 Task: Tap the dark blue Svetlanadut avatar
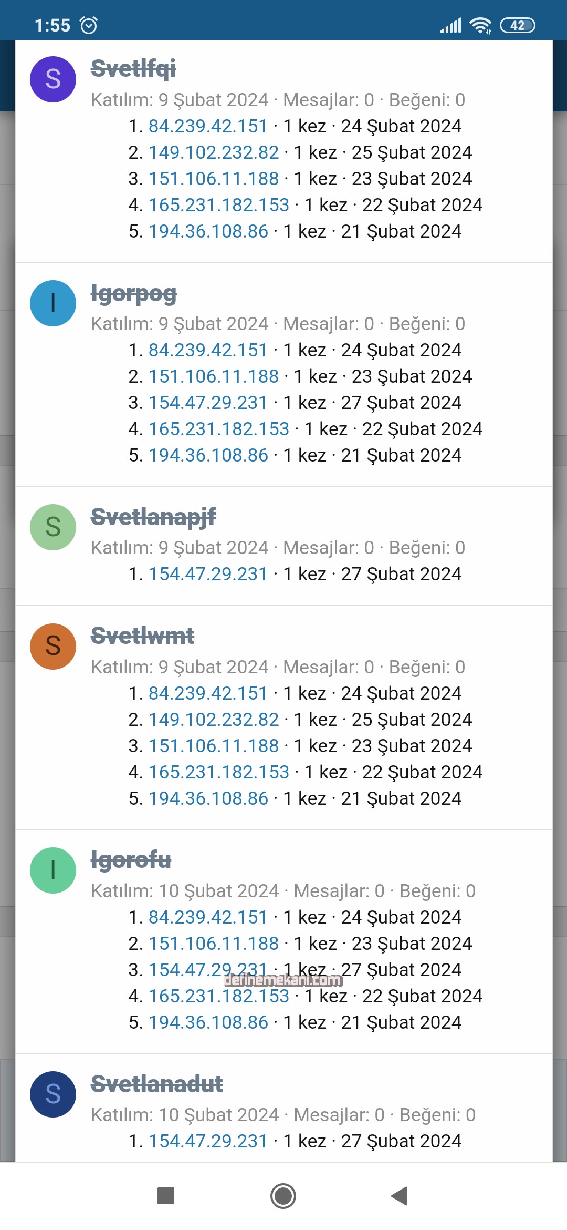[x=53, y=1094]
